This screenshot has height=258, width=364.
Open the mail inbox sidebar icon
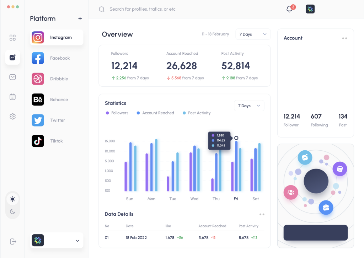12,77
